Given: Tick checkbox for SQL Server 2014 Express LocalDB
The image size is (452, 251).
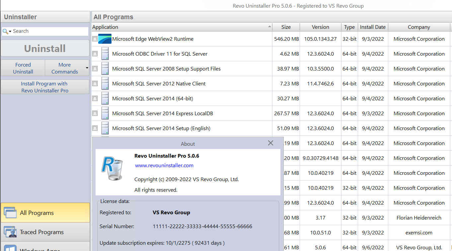Looking at the screenshot, I should pos(95,113).
